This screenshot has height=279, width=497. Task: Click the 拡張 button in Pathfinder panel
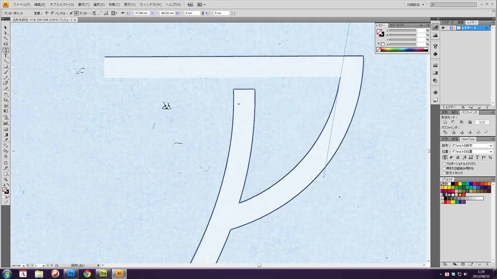click(x=482, y=122)
